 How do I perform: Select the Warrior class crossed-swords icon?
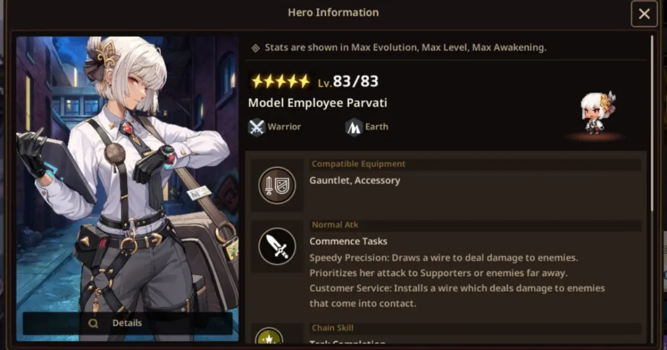point(256,127)
